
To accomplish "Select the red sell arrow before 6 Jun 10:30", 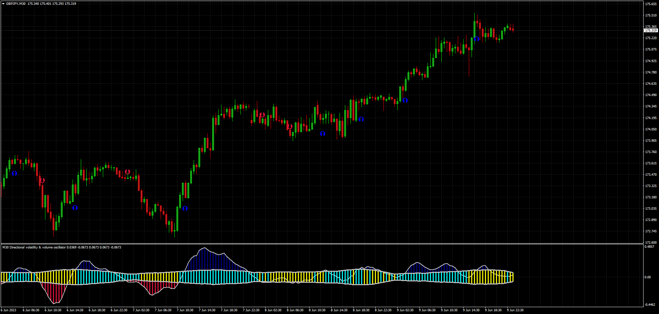I will (x=42, y=181).
